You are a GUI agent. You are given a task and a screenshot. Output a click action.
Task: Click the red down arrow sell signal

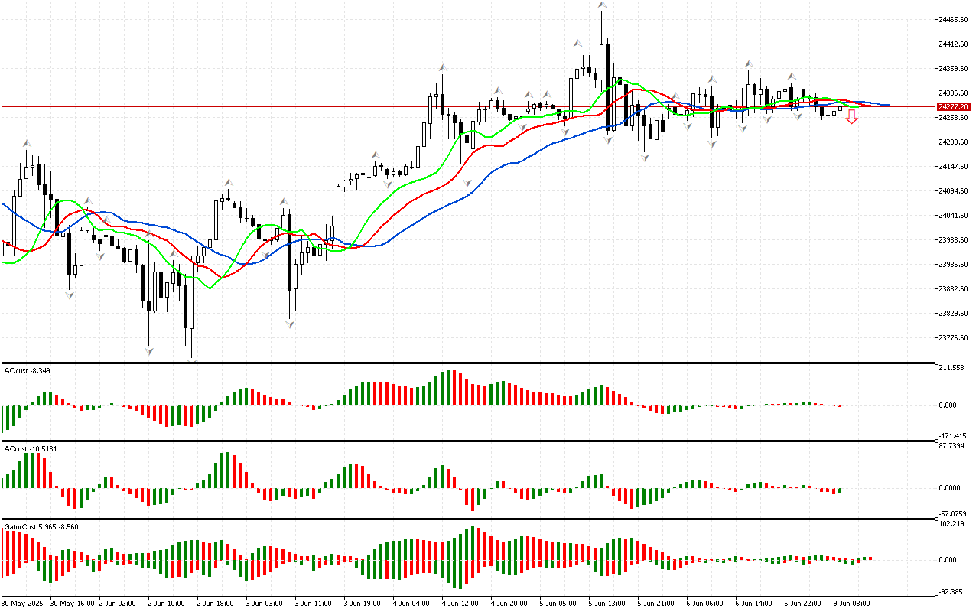point(851,117)
